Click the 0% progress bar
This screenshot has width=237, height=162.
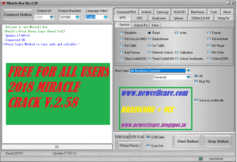tap(57, 147)
